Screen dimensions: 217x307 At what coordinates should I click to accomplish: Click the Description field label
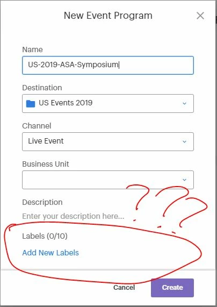click(42, 202)
